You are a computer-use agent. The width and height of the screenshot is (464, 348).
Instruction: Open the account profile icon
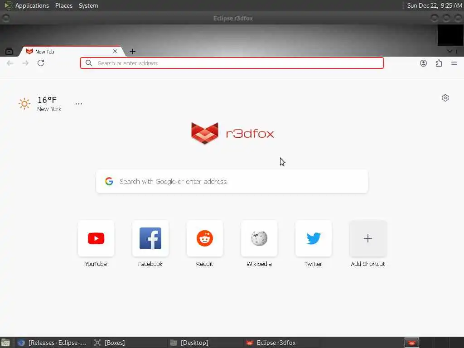tap(424, 63)
